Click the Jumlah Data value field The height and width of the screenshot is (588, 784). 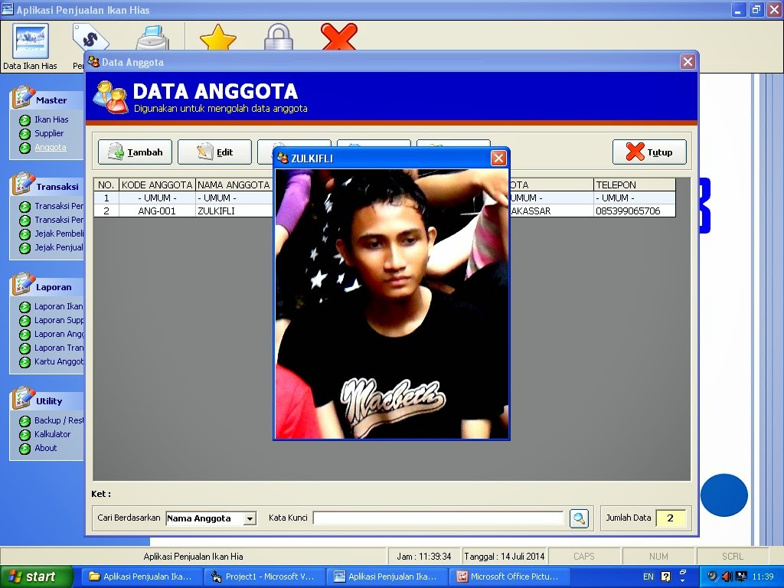[670, 518]
